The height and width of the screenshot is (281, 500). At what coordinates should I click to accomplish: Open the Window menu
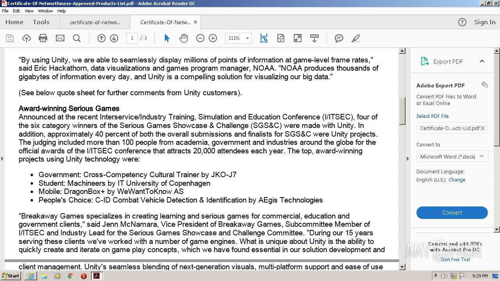[x=46, y=11]
